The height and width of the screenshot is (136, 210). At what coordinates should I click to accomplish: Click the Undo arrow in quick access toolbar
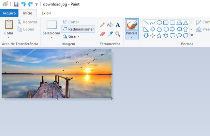(x=23, y=4)
